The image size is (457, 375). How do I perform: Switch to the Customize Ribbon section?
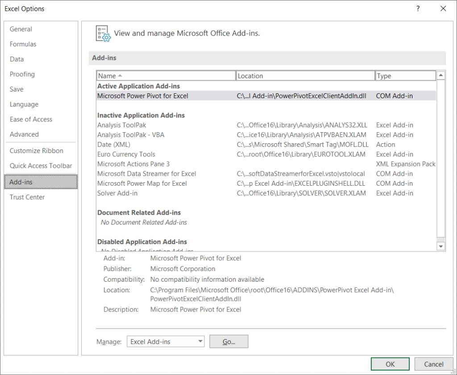(x=35, y=150)
